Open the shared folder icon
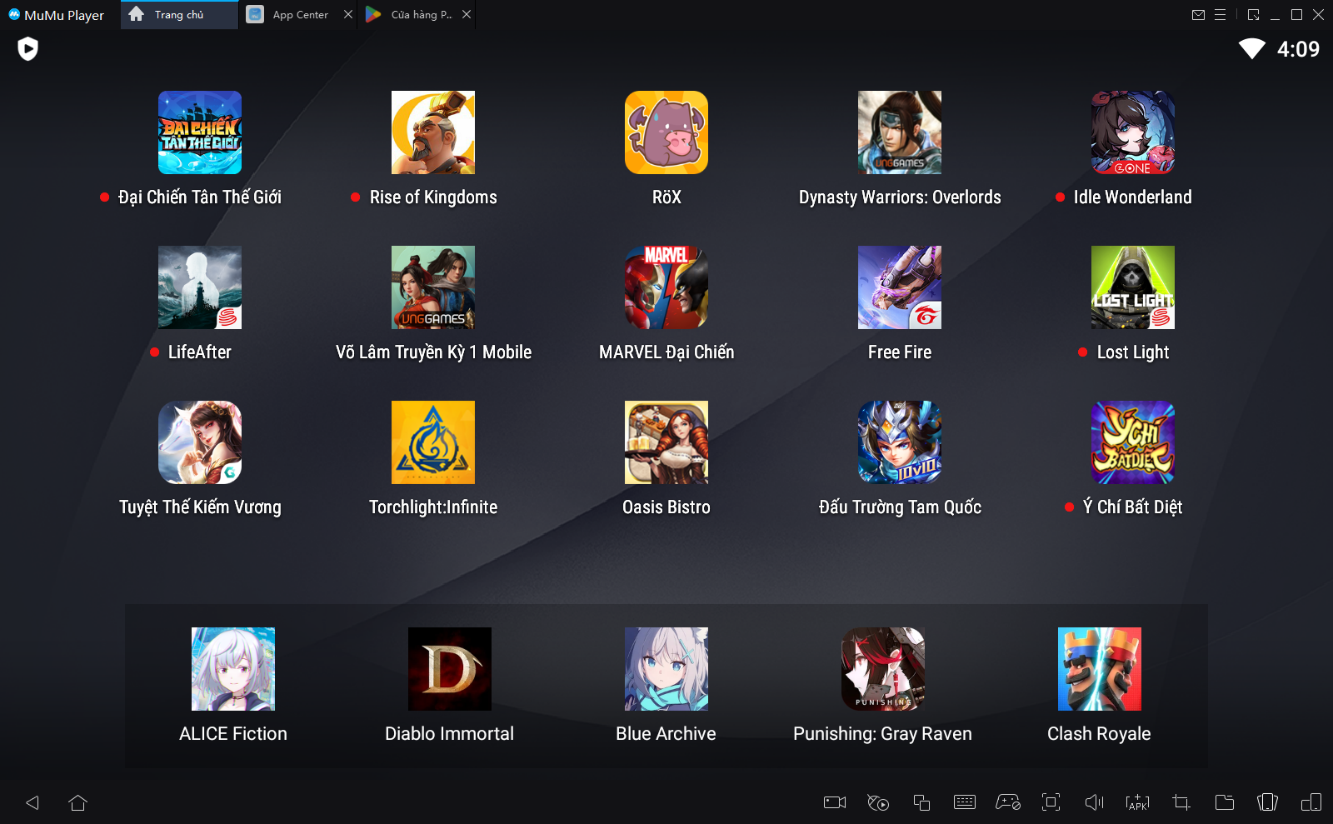The width and height of the screenshot is (1333, 824). [1224, 802]
